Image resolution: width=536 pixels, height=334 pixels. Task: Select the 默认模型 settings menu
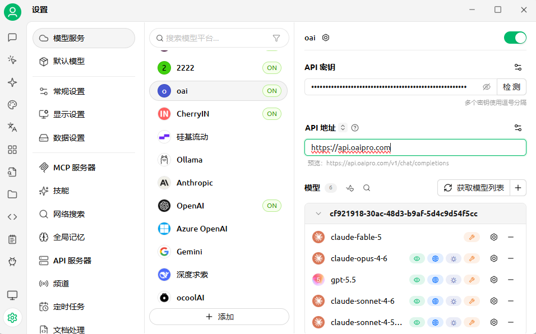[x=84, y=61]
